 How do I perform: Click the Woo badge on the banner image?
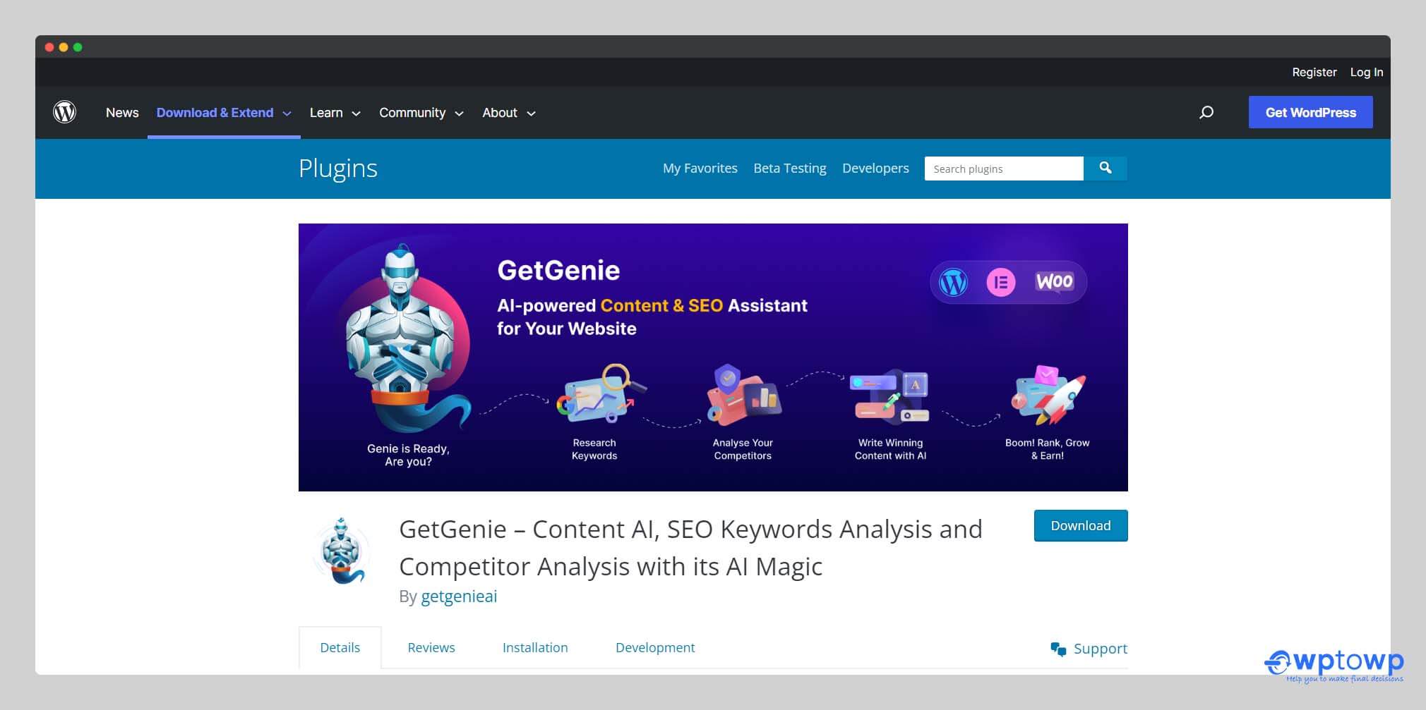point(1053,281)
